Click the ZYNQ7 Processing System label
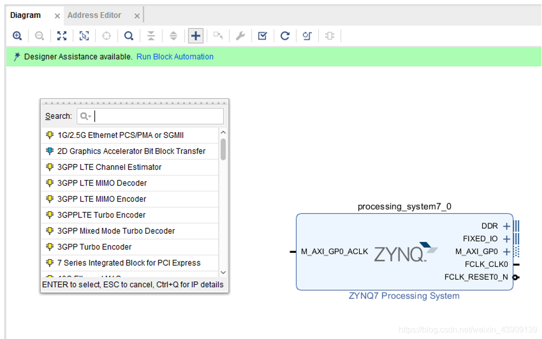The image size is (542, 339). click(x=404, y=296)
